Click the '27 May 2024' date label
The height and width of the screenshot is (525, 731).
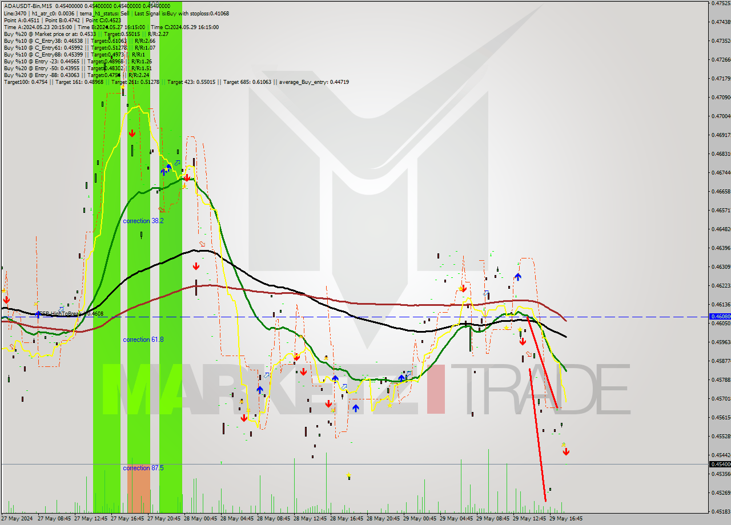pos(16,519)
